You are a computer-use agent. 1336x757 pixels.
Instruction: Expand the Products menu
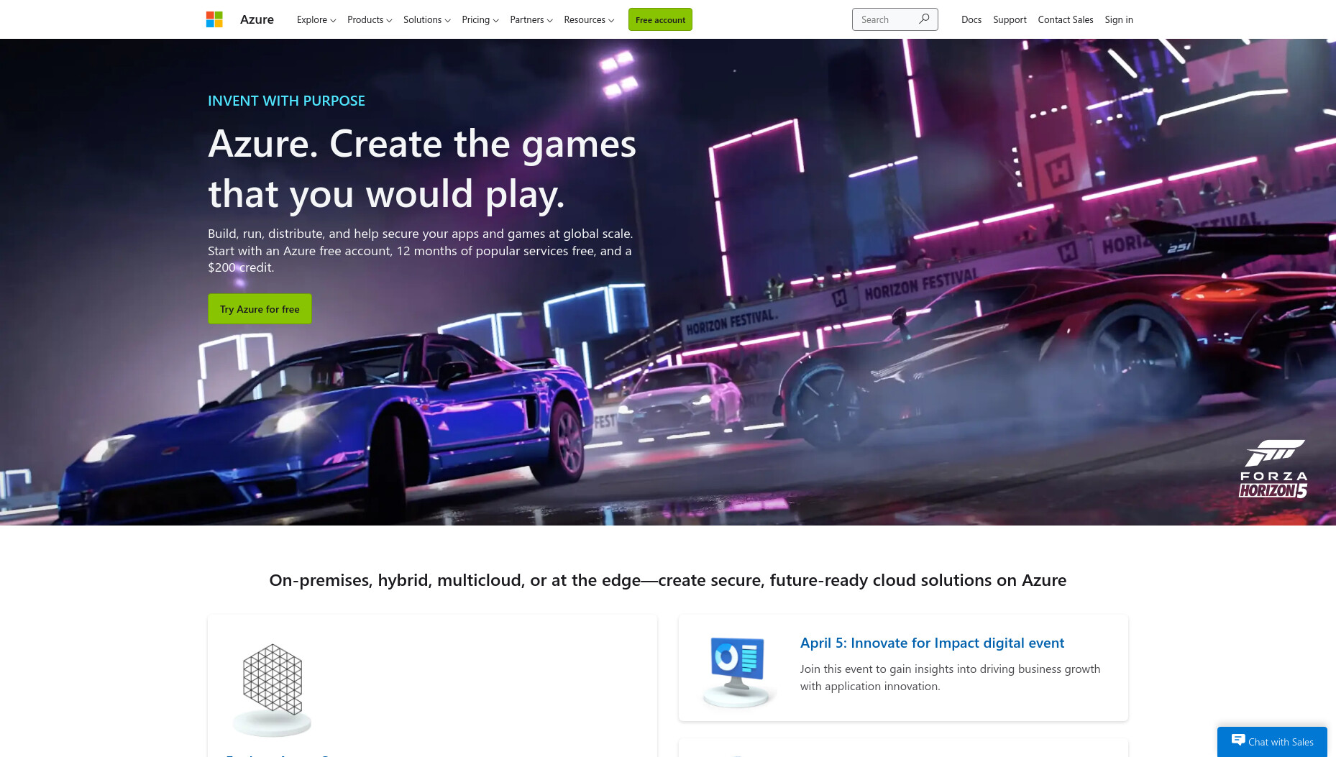tap(370, 19)
